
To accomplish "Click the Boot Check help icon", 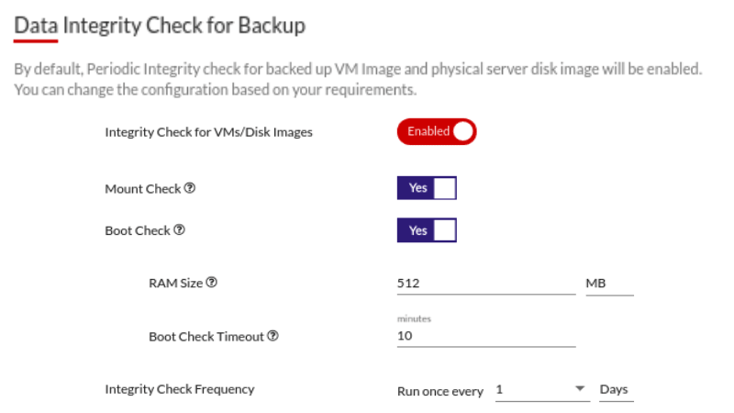I will click(179, 230).
